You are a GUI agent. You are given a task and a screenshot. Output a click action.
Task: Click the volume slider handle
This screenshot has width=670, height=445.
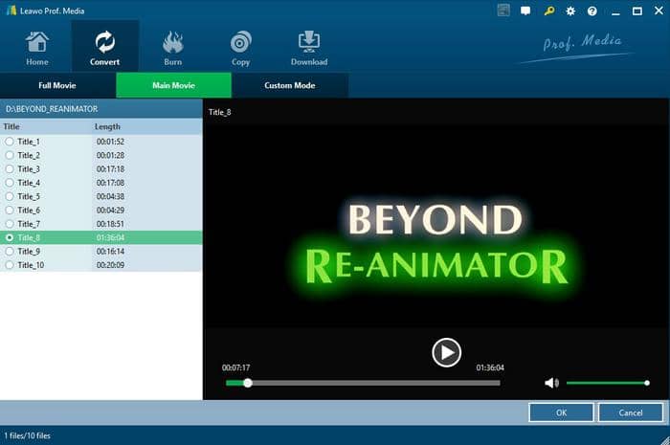click(x=647, y=383)
